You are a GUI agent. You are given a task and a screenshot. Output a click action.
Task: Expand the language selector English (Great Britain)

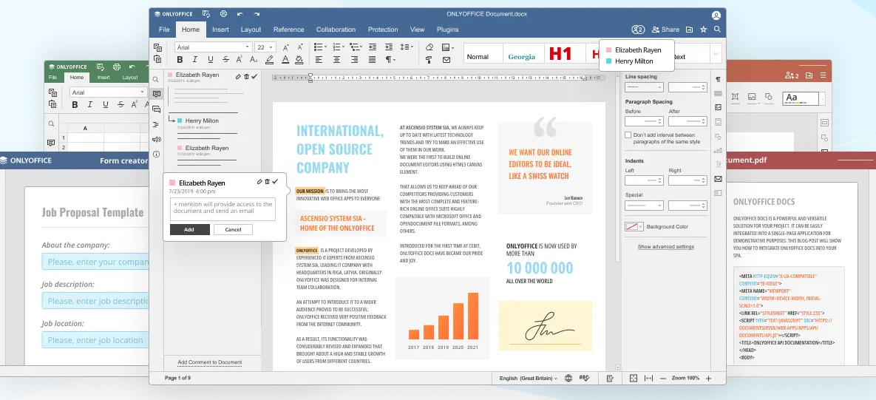529,378
